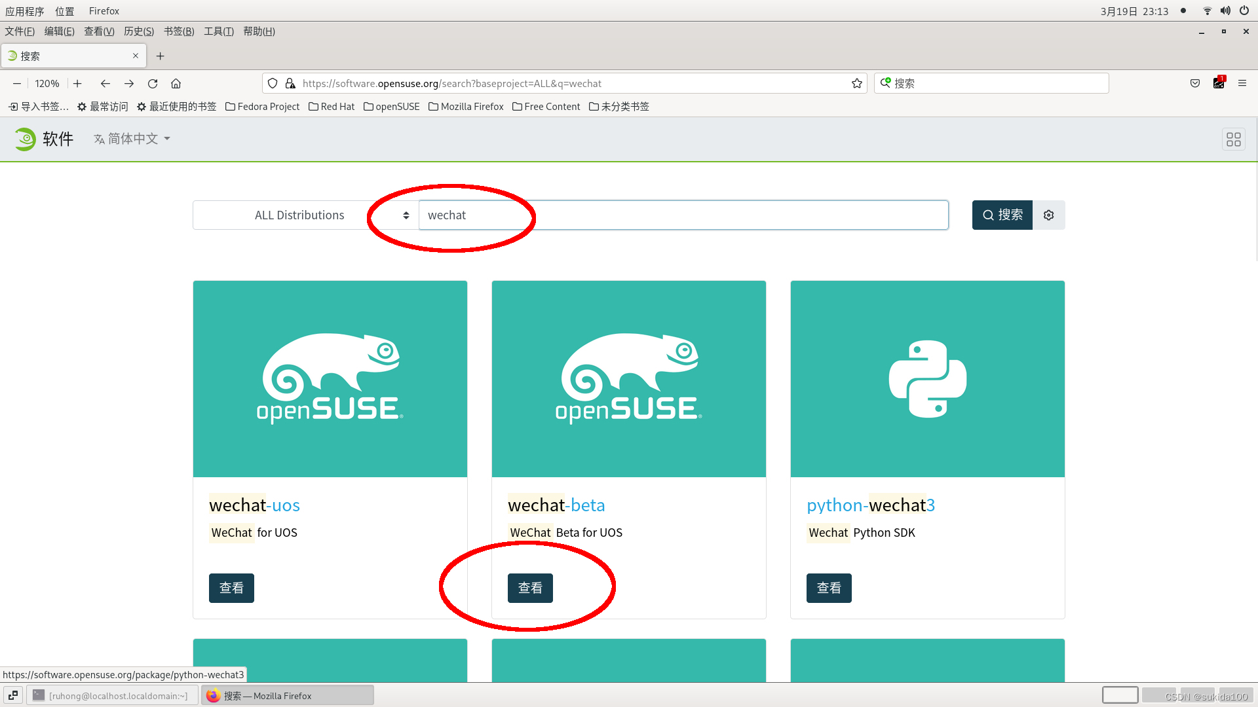Open the python-wechat3 package link

871,505
